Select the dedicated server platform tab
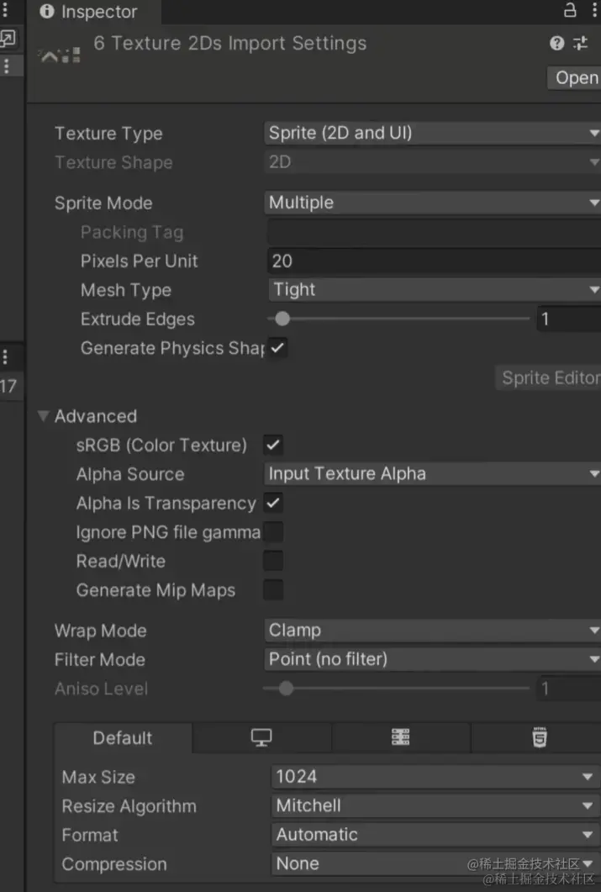Viewport: 601px width, 892px height. click(x=401, y=738)
